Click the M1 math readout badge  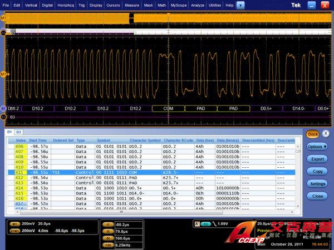[16, 224]
